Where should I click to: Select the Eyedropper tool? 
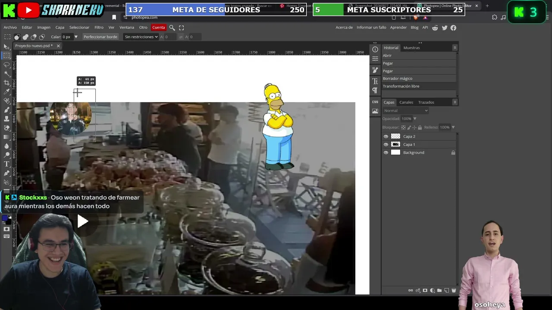pos(7,92)
